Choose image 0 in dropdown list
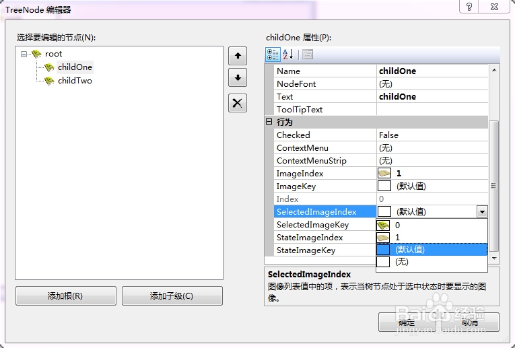This screenshot has width=515, height=348. pos(432,225)
